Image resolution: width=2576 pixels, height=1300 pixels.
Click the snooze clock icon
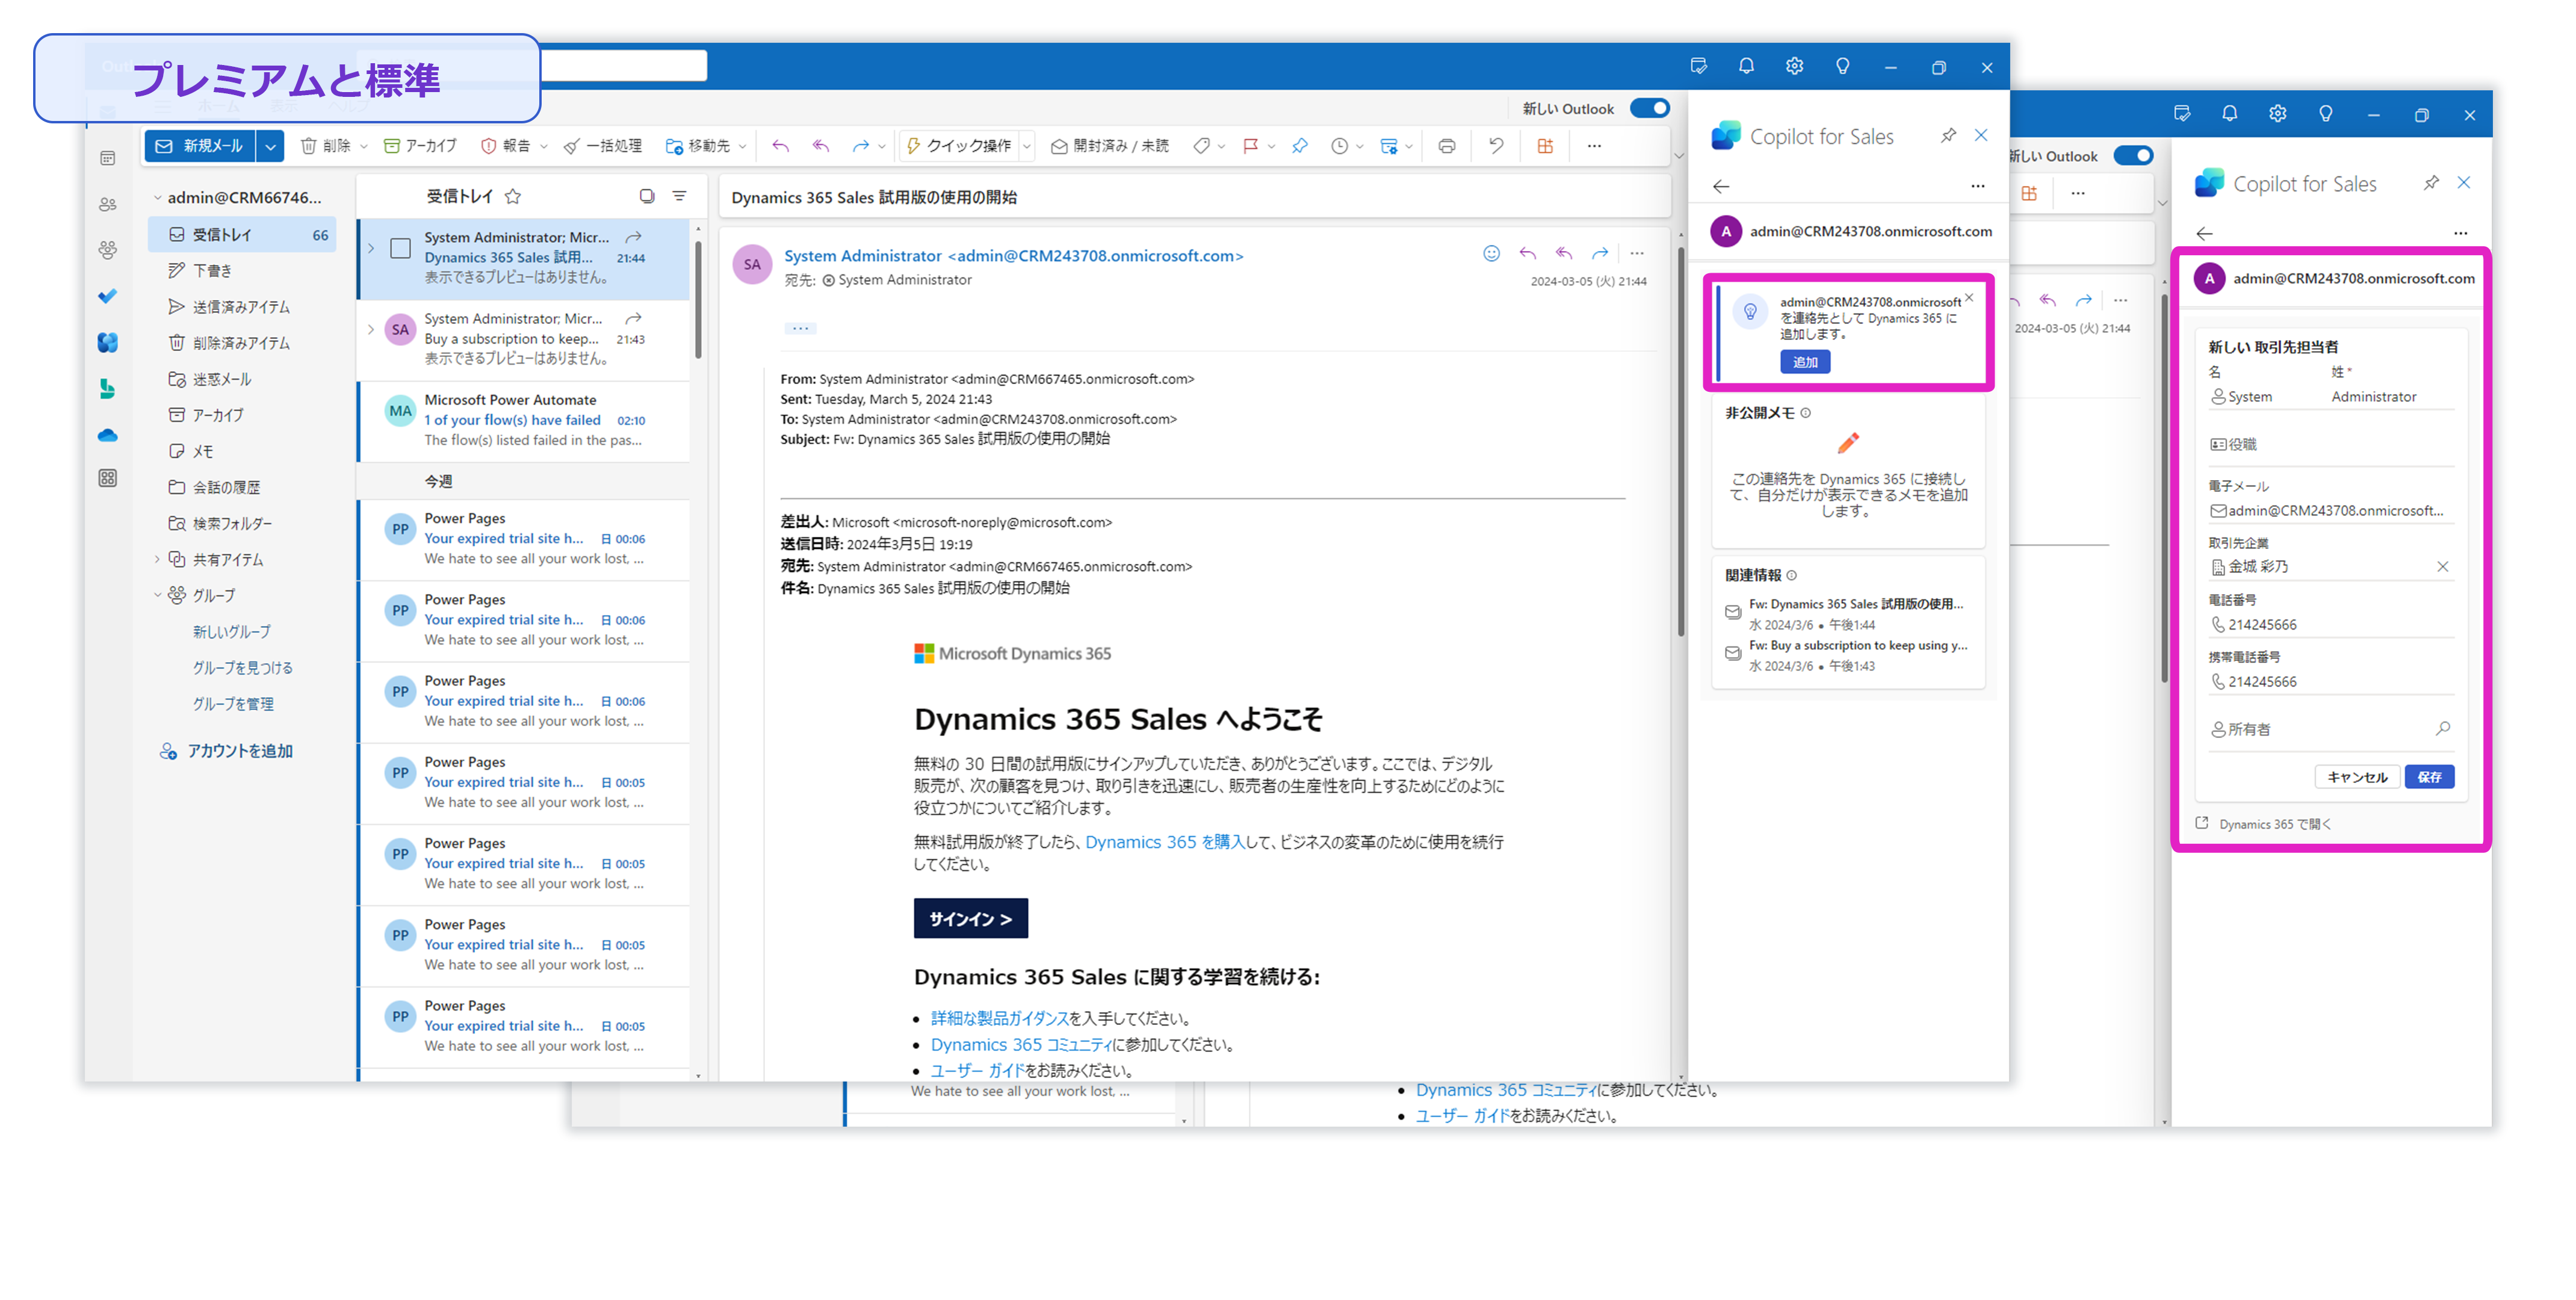click(x=1339, y=146)
